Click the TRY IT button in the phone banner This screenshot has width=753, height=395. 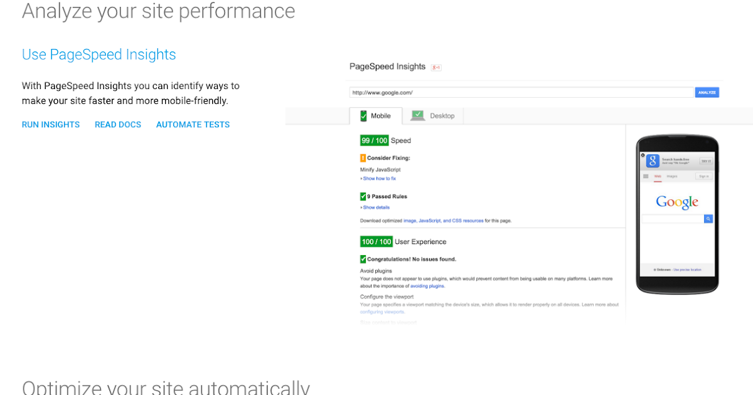707,161
